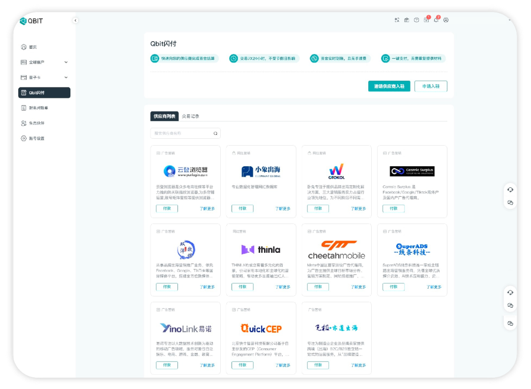Click the 邀请供应商入驻 button
The image size is (531, 389).
(389, 86)
